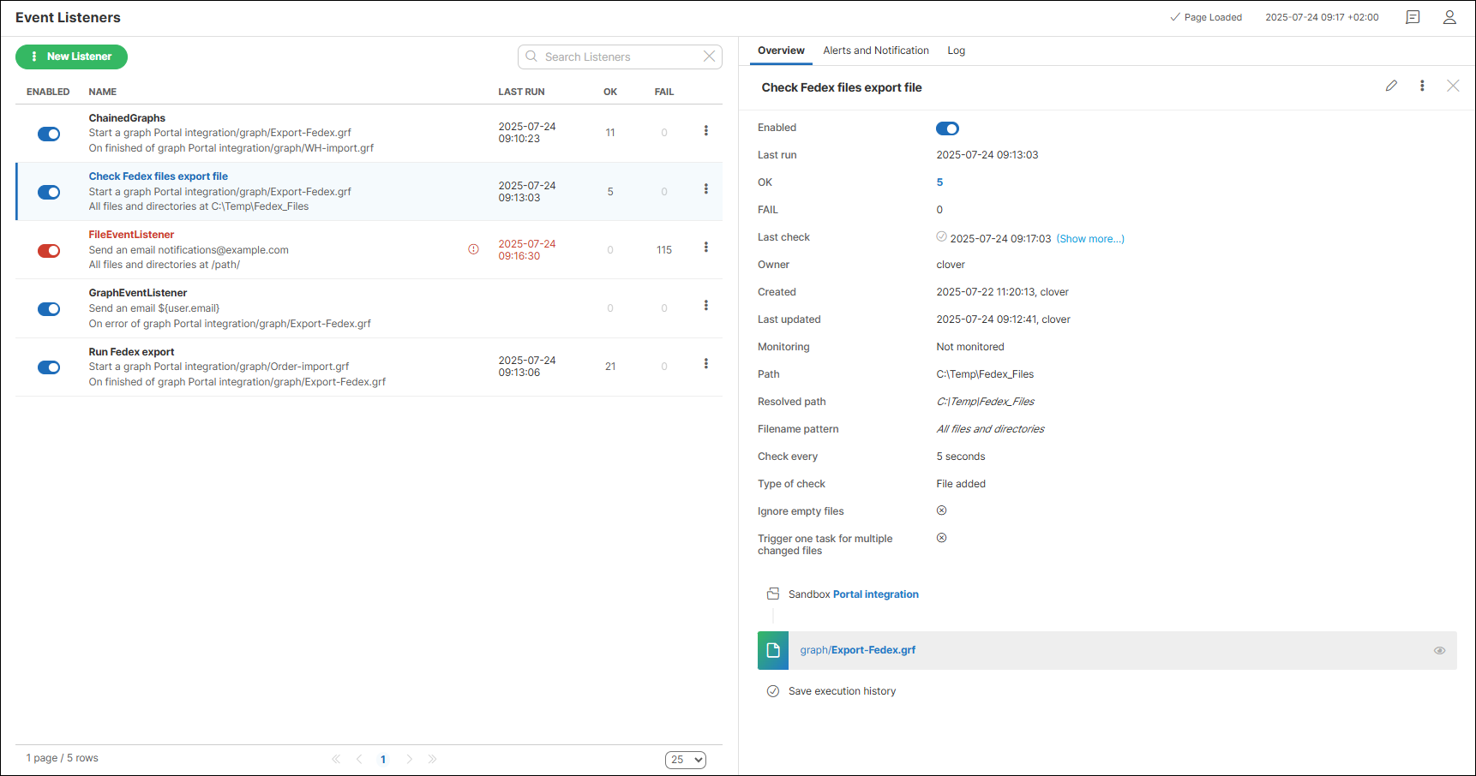Click the pencil edit icon for listener
The image size is (1476, 776).
click(1391, 86)
